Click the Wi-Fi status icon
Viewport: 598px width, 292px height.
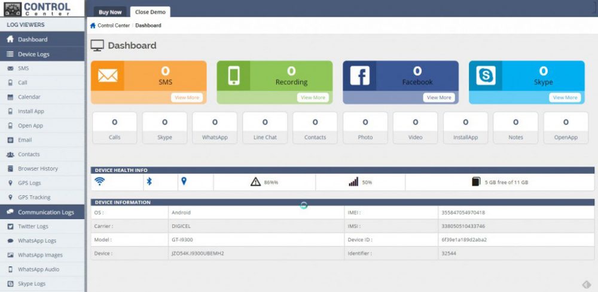pyautogui.click(x=100, y=182)
